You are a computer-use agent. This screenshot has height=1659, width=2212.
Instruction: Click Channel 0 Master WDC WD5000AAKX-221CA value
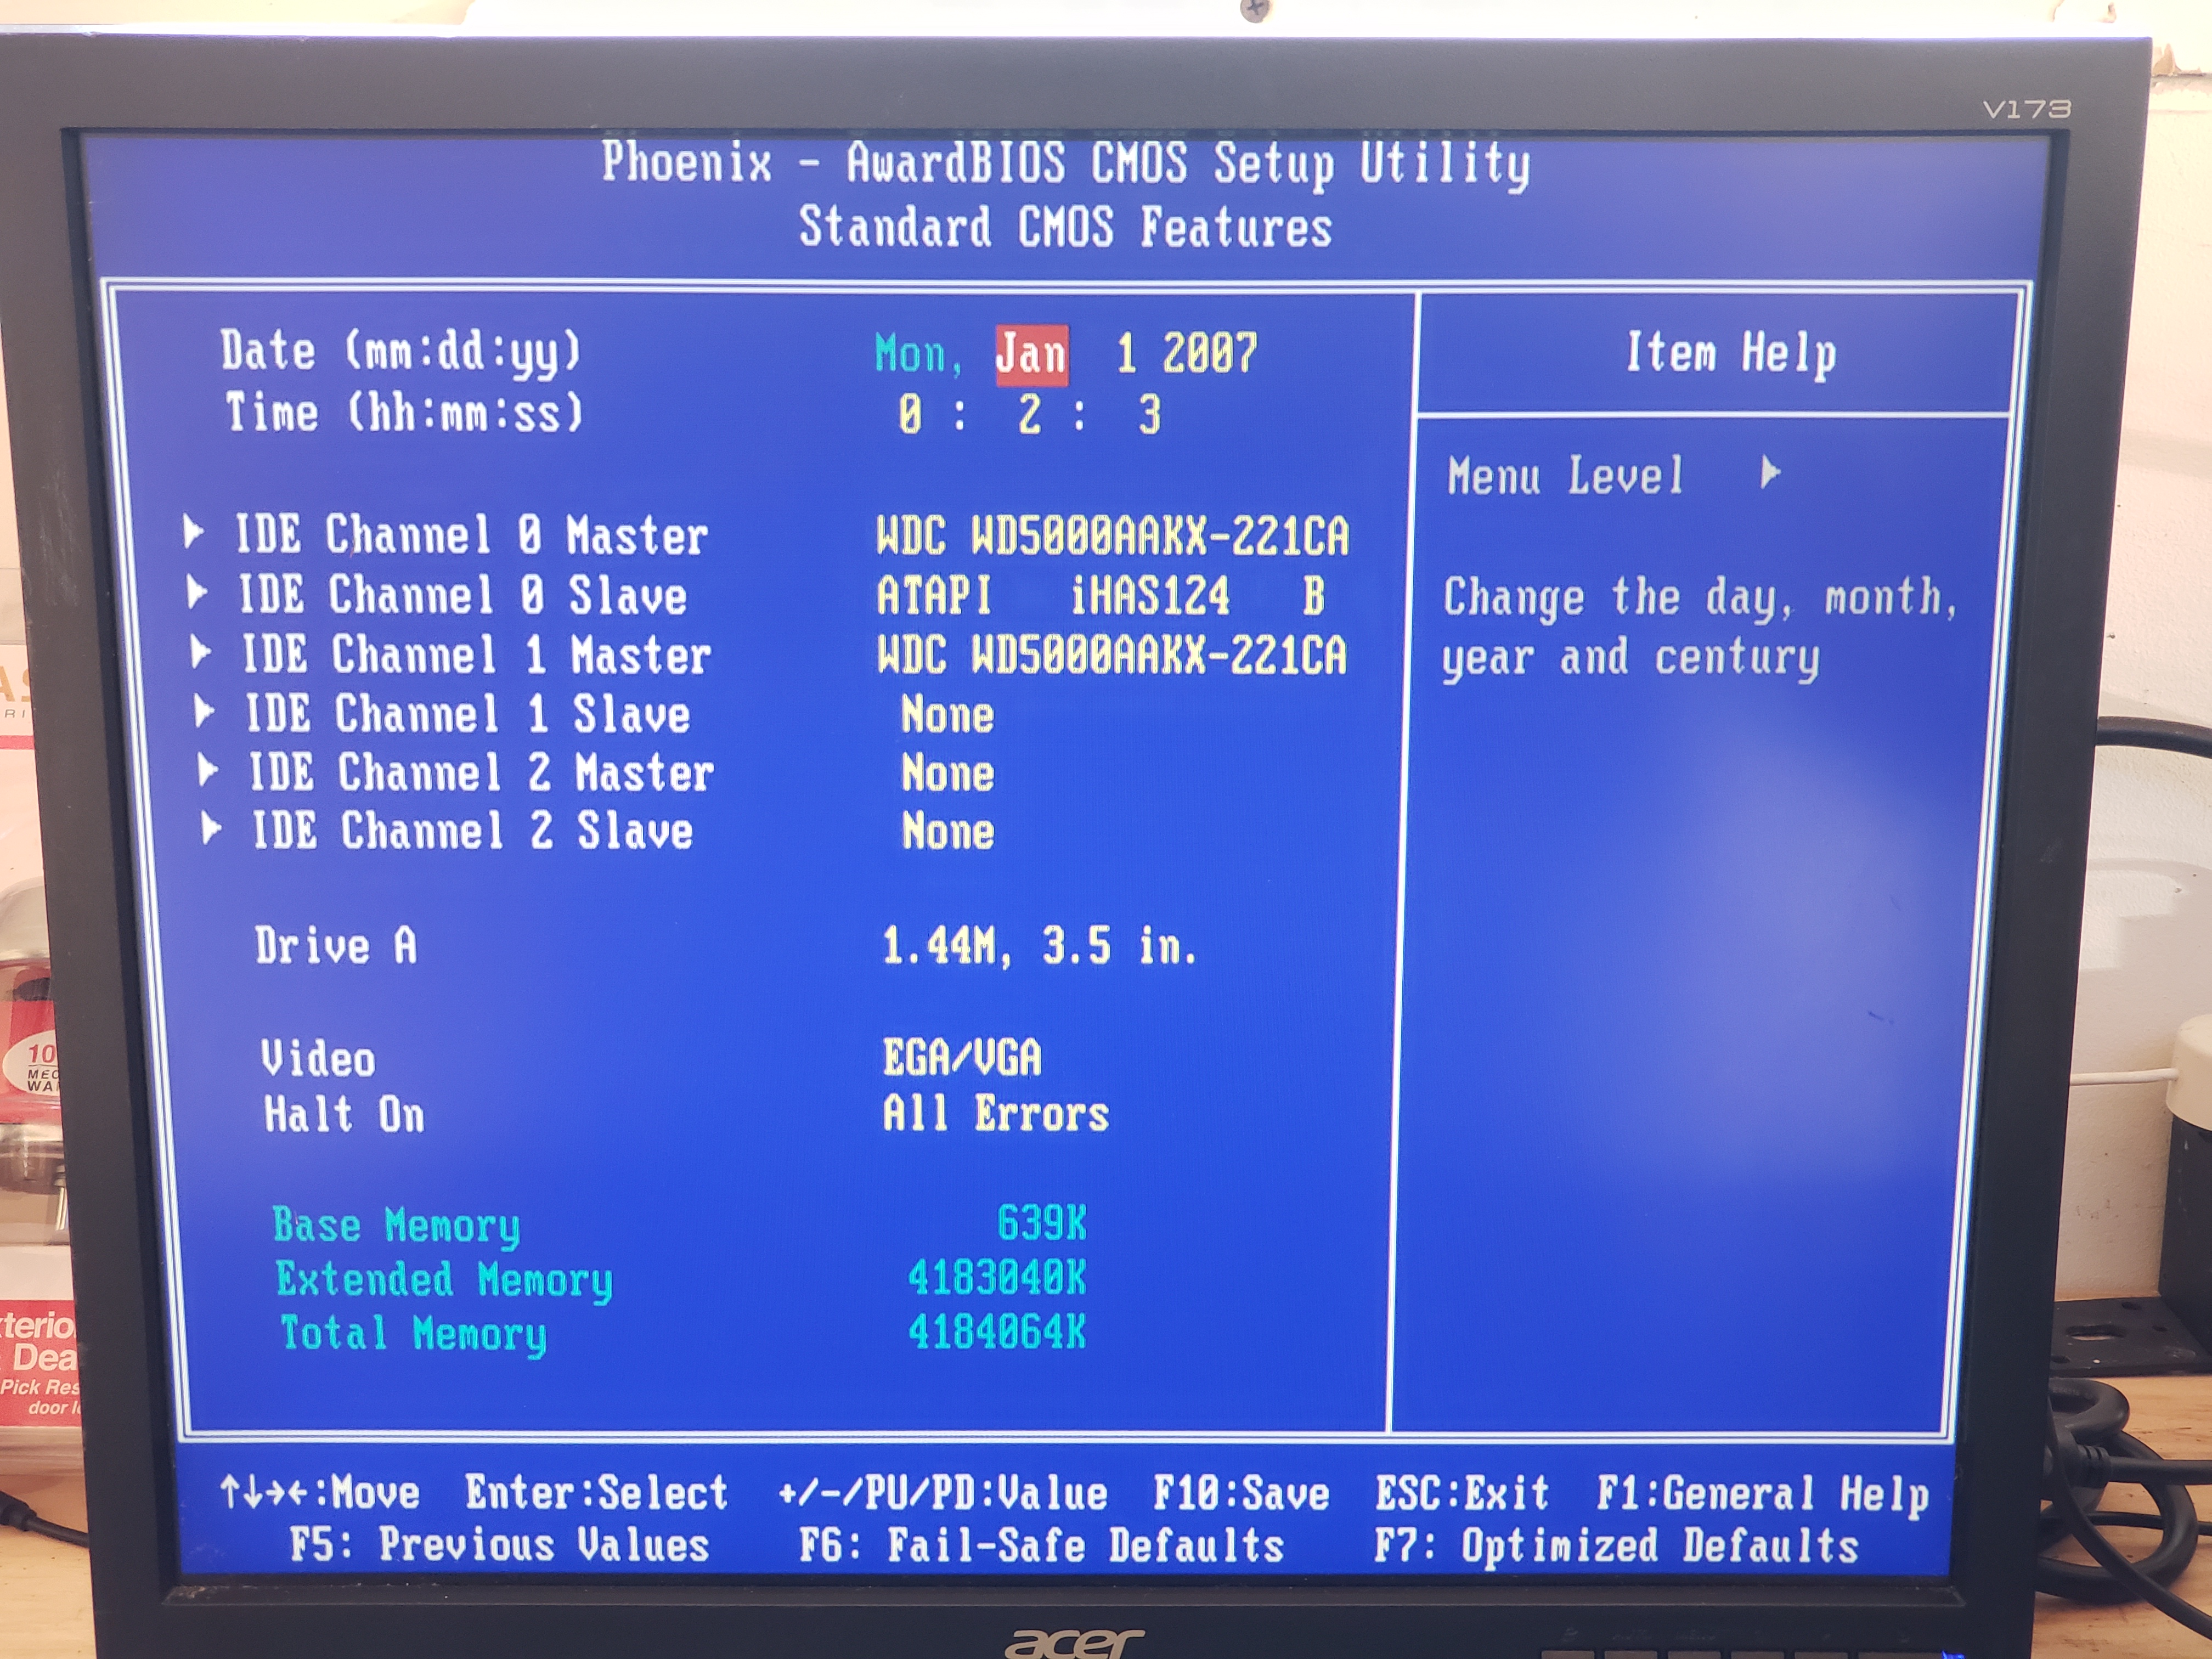click(x=1112, y=536)
